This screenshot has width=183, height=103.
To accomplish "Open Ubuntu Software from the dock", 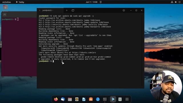I will (x=91, y=99).
